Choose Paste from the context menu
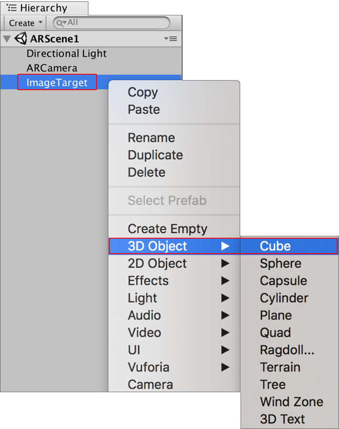Screen dimensions: 339x429 pyautogui.click(x=175, y=110)
